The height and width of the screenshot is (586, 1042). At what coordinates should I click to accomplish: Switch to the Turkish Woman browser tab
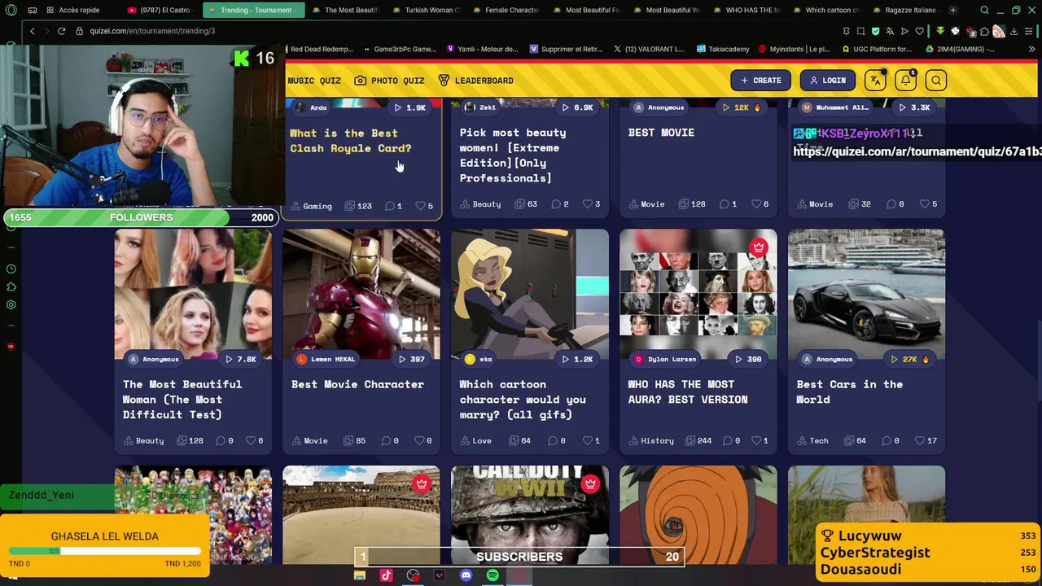(x=427, y=11)
